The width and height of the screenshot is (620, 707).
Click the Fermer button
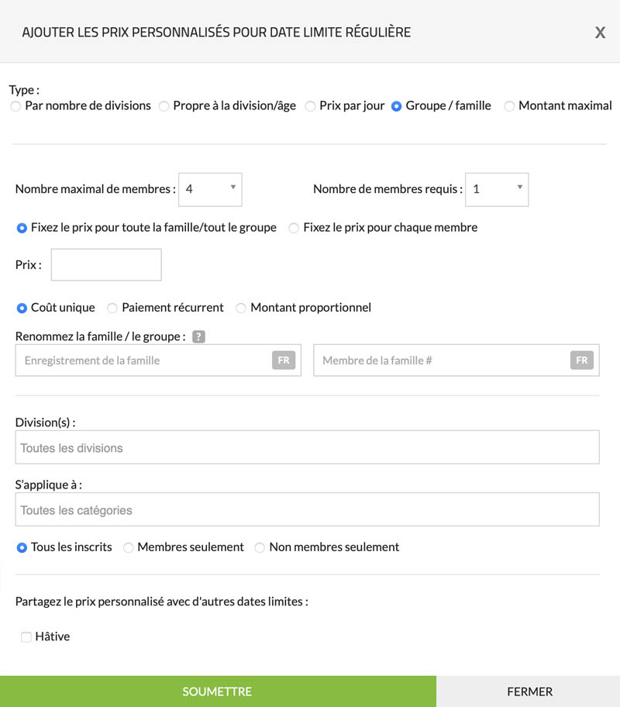(x=529, y=691)
